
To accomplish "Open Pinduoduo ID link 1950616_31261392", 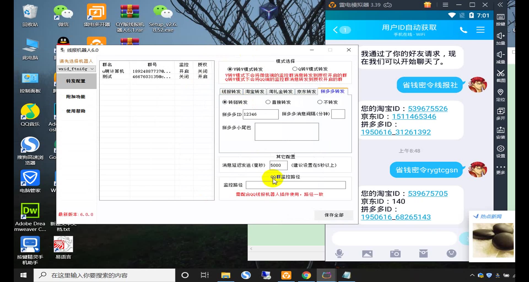I will tap(396, 132).
